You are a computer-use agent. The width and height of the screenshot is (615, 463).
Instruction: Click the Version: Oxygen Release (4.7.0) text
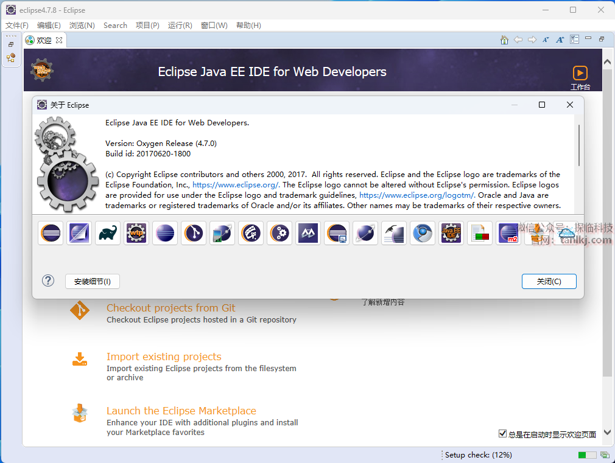pos(161,143)
